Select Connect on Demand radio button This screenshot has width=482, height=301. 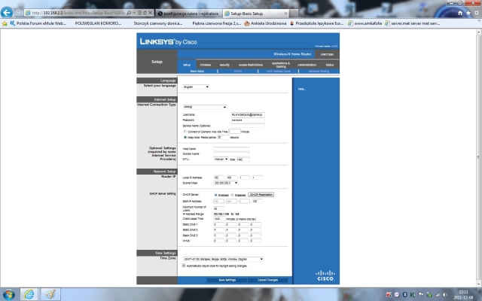pos(185,132)
